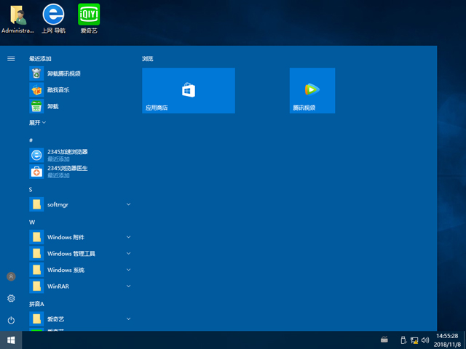The width and height of the screenshot is (466, 349).
Task: Open 上网导航 desktop shortcut
Action: (x=53, y=19)
